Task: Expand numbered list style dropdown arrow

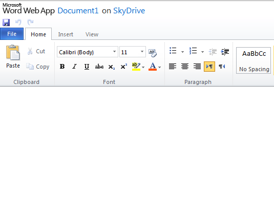Action: 202,52
